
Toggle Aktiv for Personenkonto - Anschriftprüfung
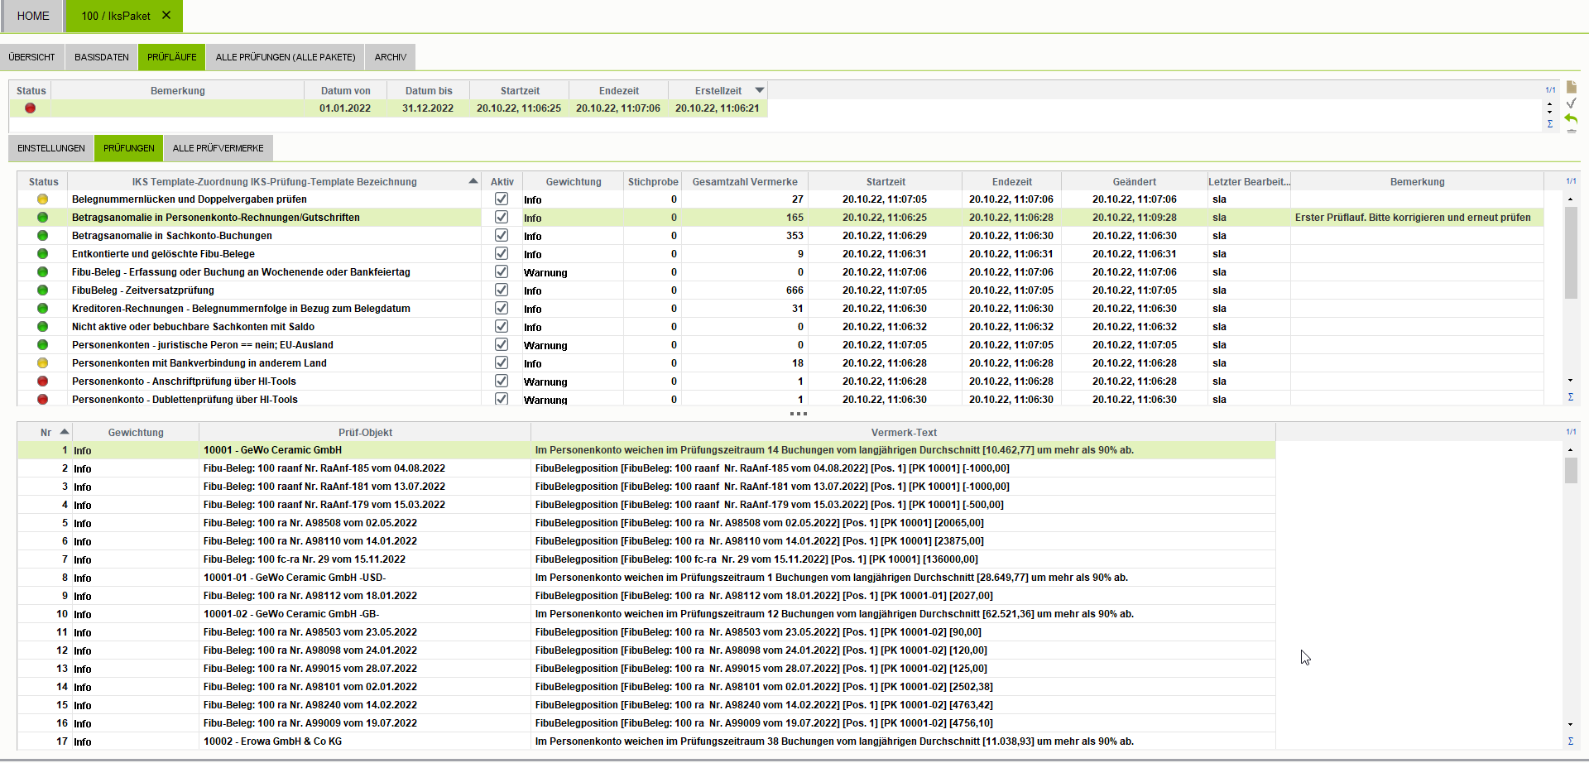tap(502, 381)
